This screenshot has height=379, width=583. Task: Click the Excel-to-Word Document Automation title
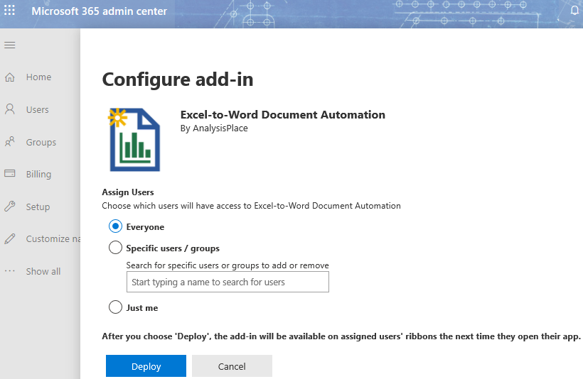pyautogui.click(x=282, y=115)
